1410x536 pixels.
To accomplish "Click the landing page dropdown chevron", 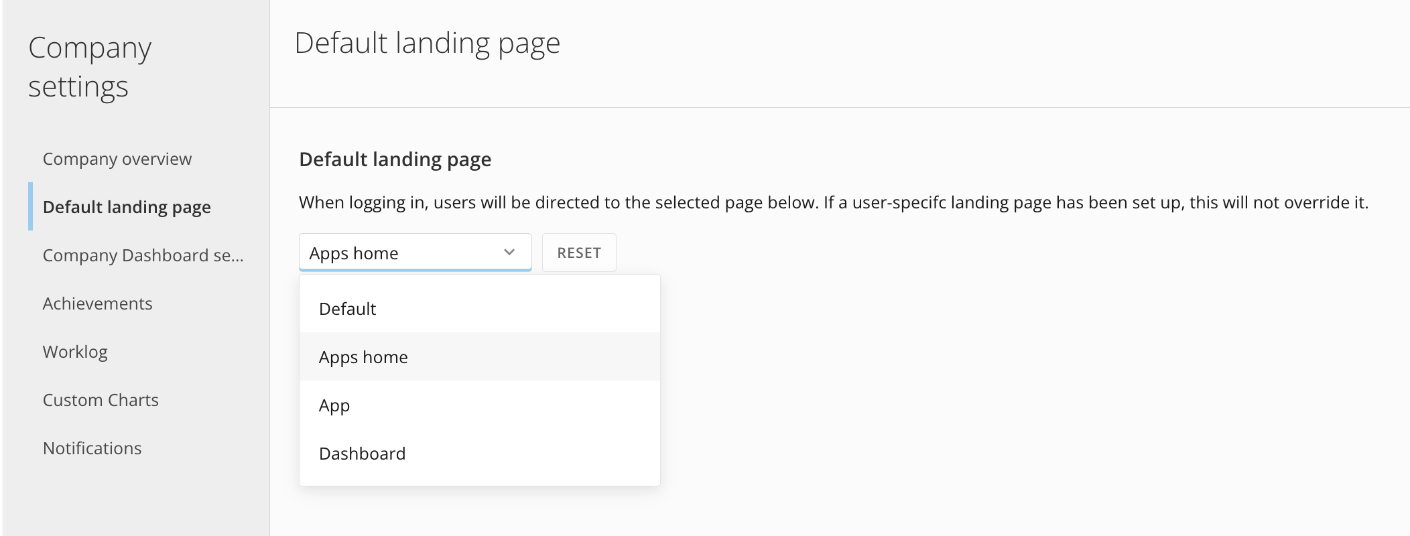I will [x=509, y=253].
